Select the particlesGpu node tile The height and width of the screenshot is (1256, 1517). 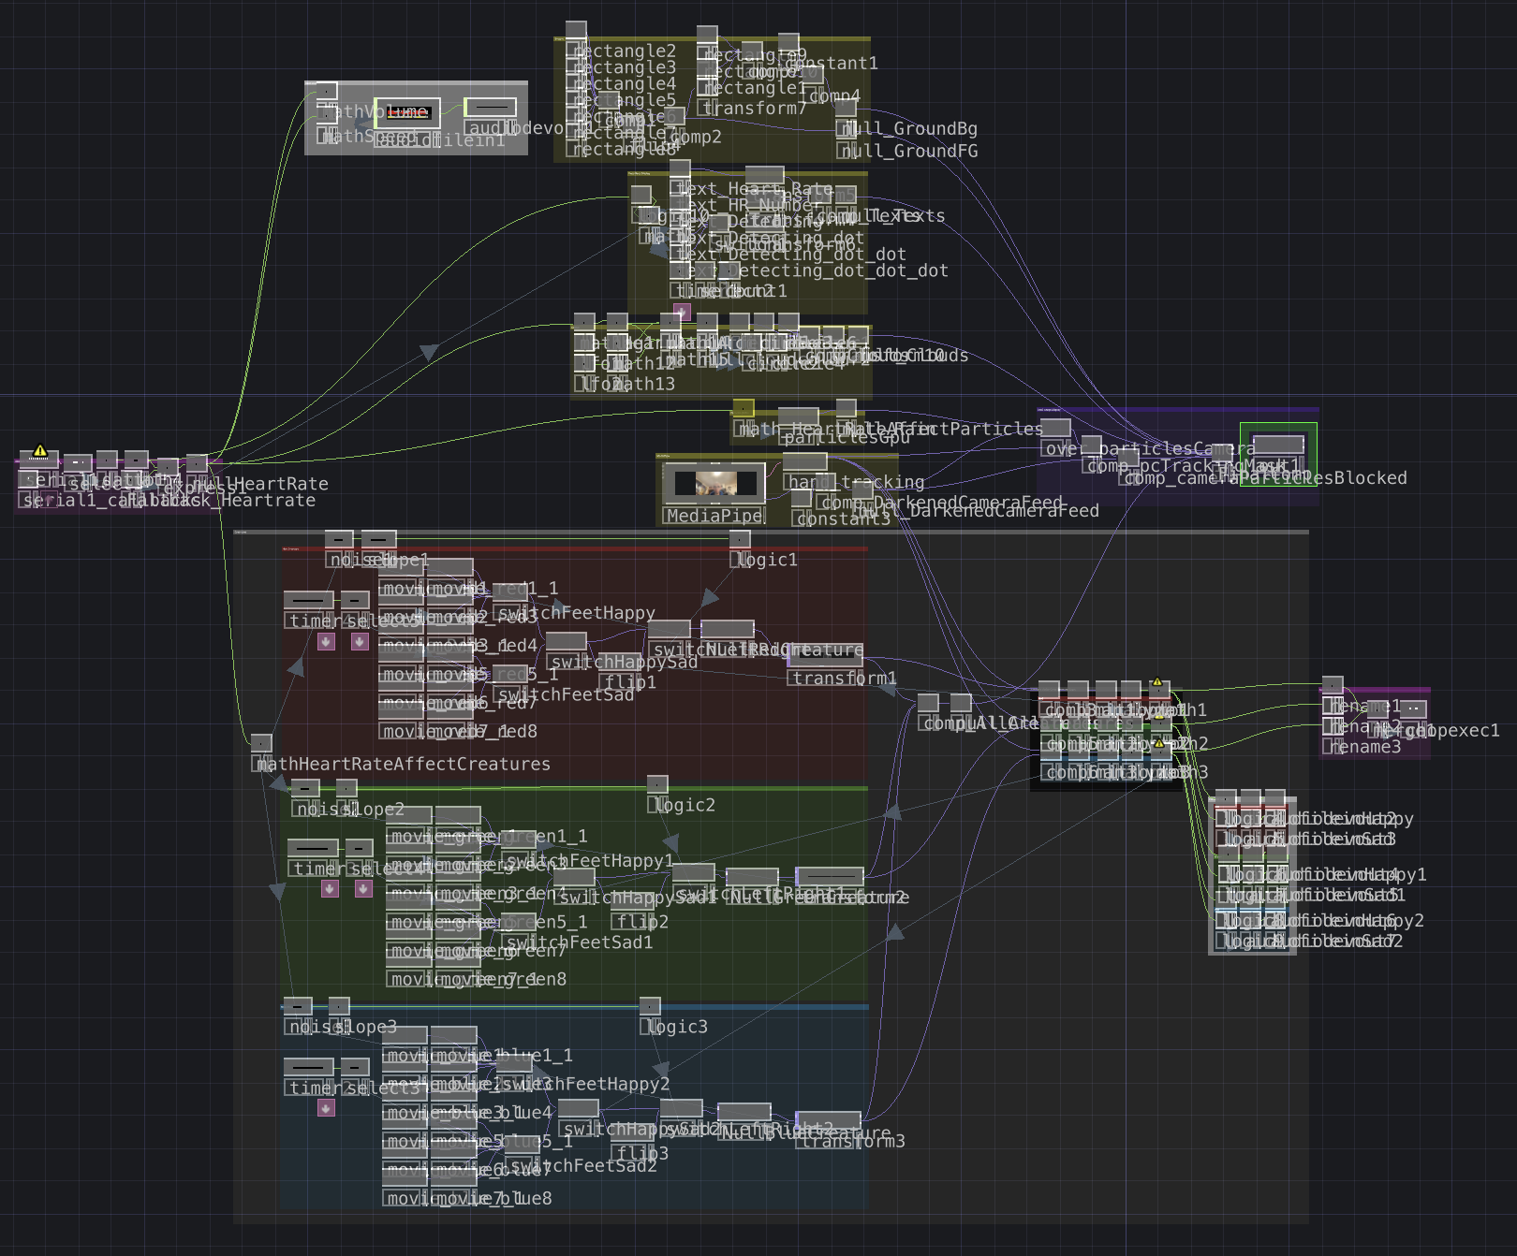[x=799, y=417]
